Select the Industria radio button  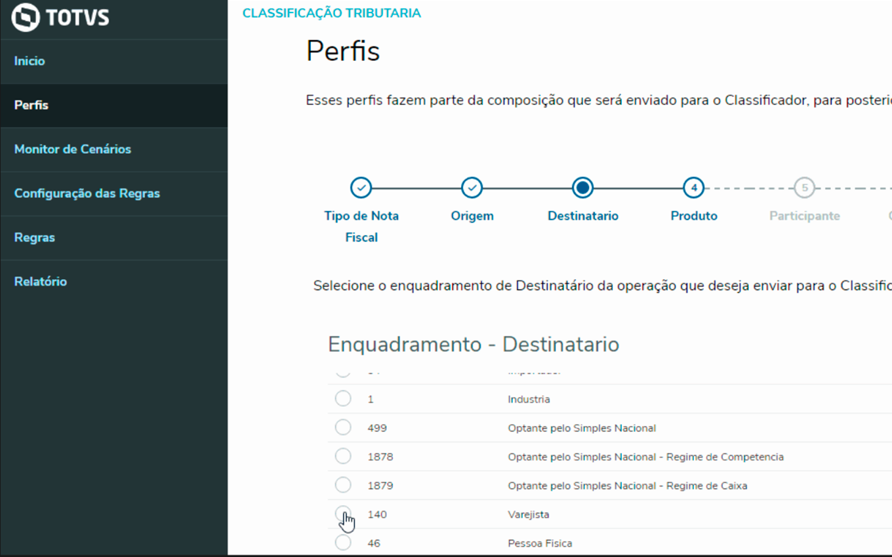tap(343, 399)
